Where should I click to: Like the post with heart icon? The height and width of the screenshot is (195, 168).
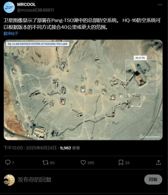click(x=83, y=162)
